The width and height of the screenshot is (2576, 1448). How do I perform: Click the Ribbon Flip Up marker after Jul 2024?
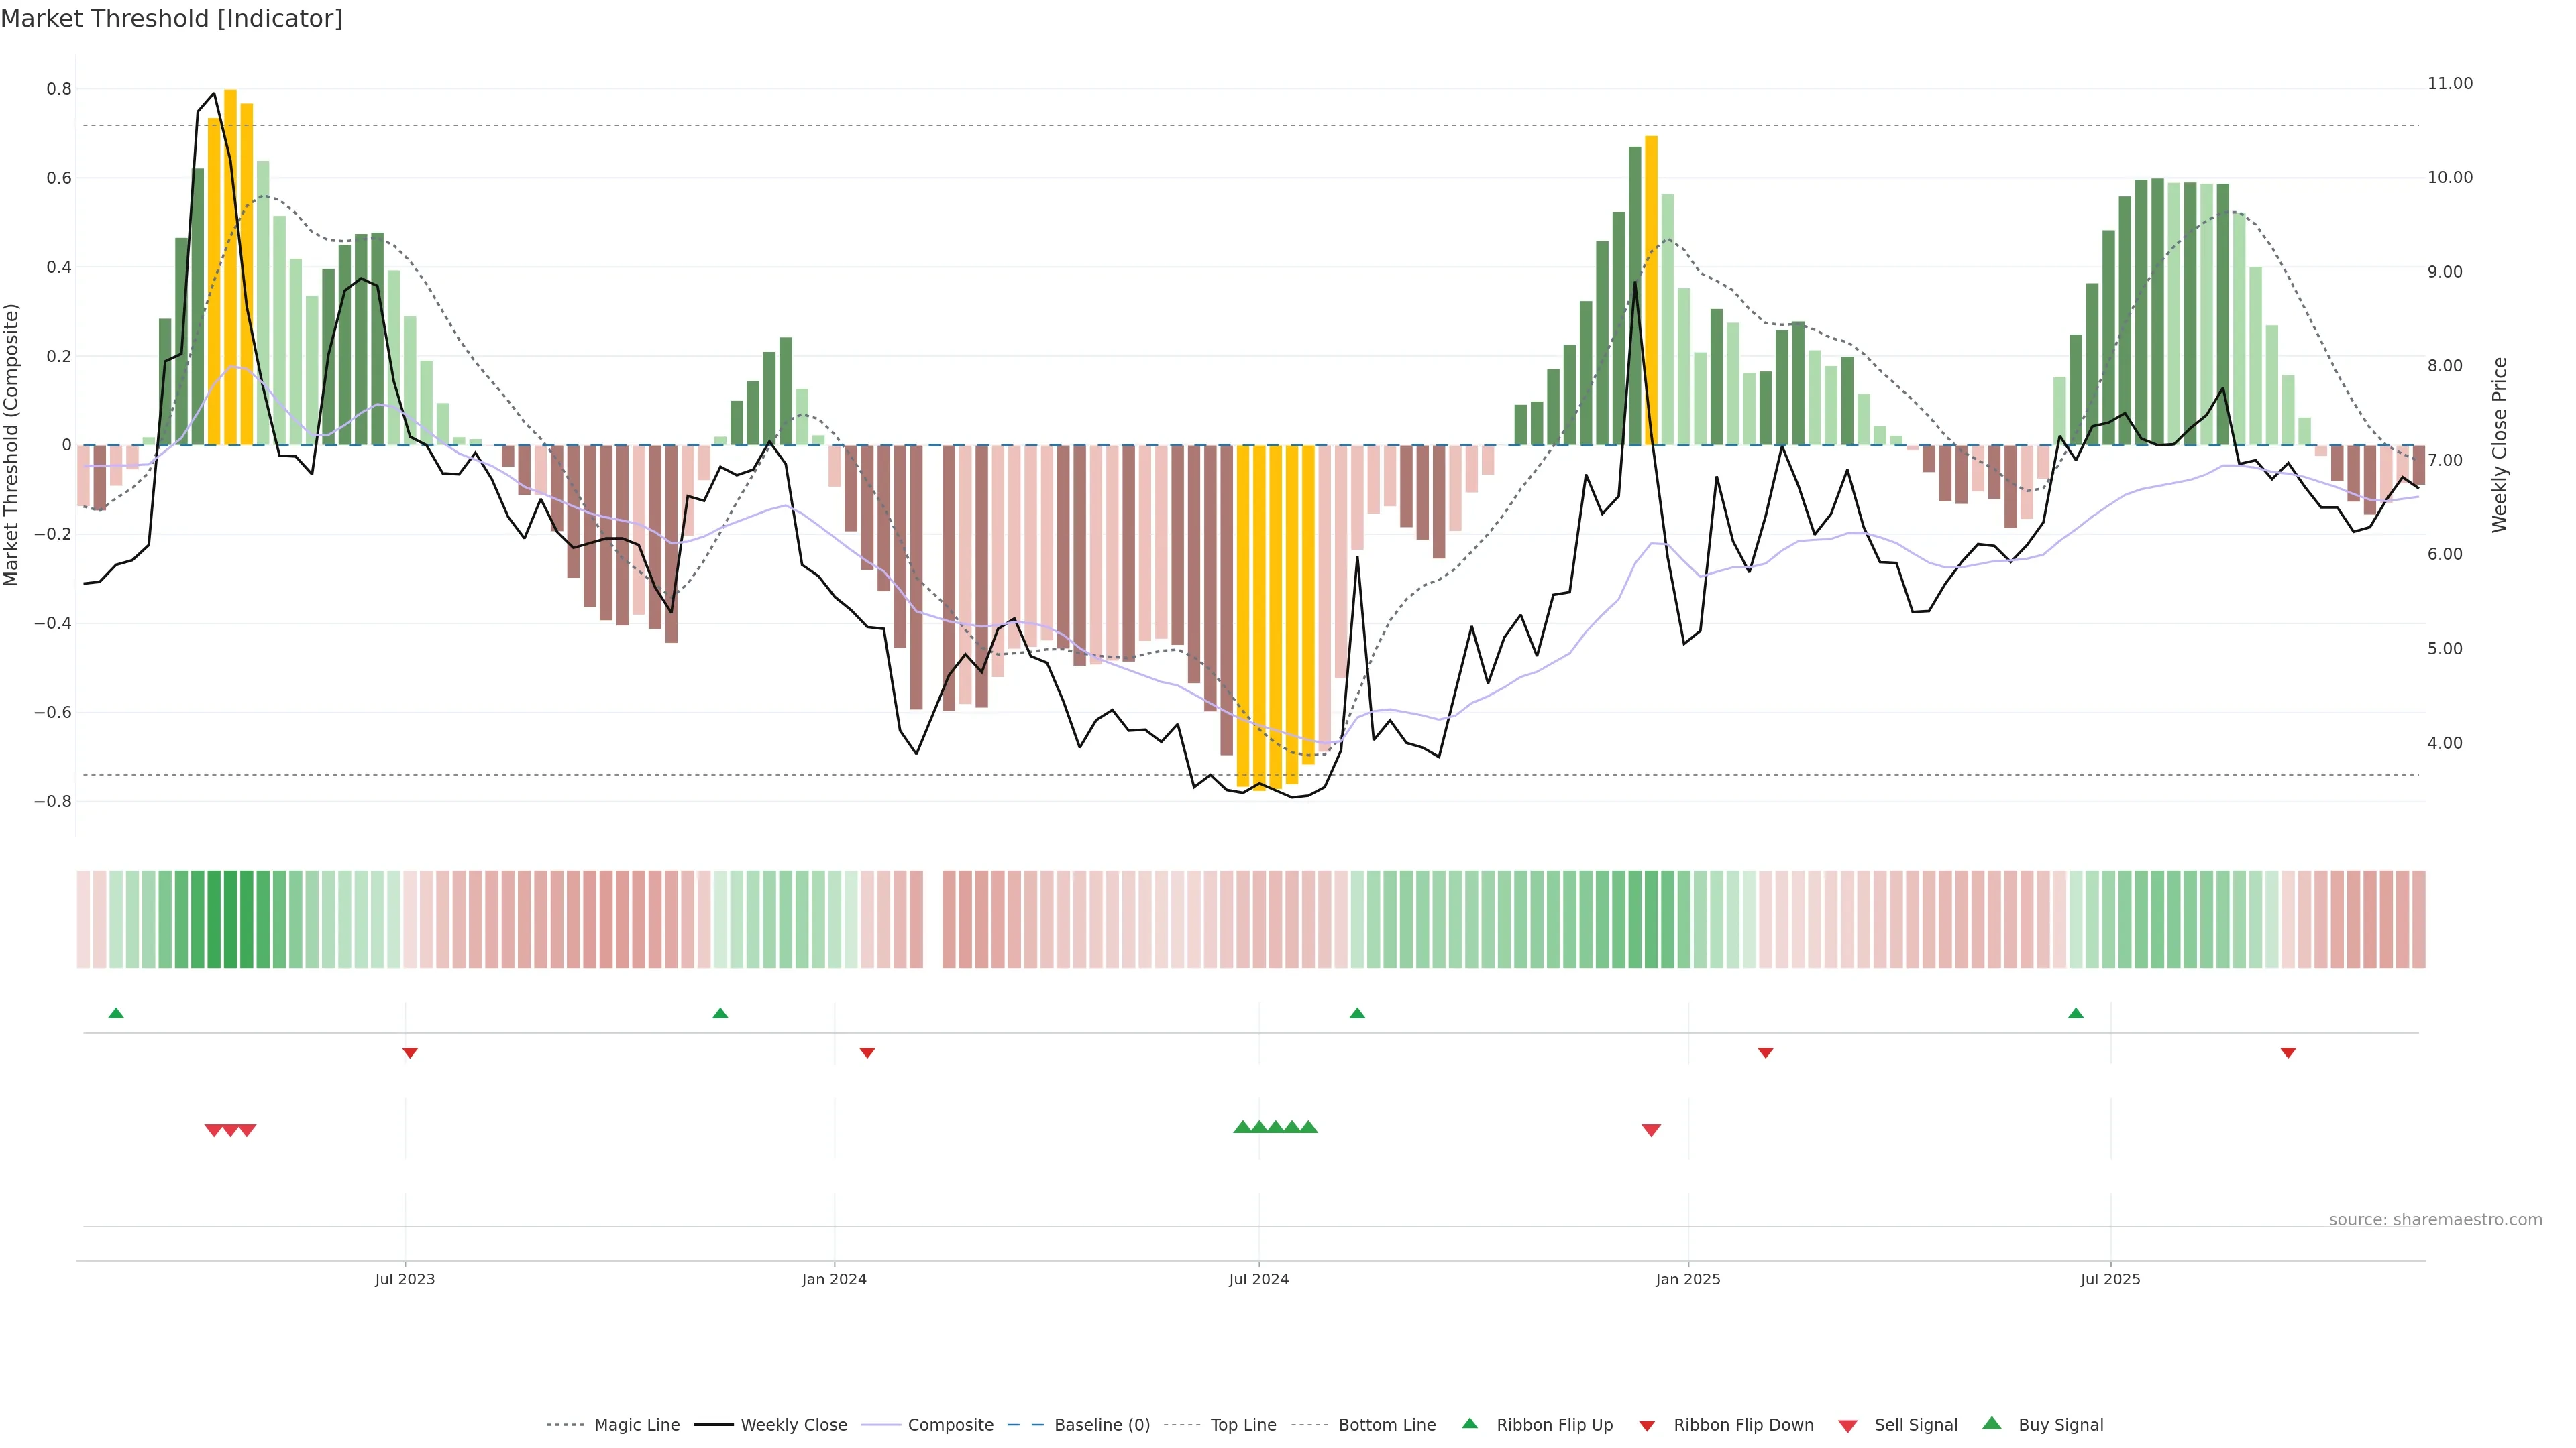[1357, 1014]
